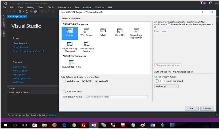The width and height of the screenshot is (219, 129).
Task: Check Host in the cloud
Action: (162, 81)
